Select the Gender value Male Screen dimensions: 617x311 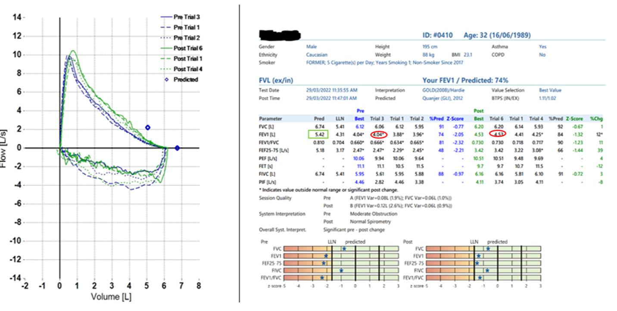pyautogui.click(x=311, y=47)
